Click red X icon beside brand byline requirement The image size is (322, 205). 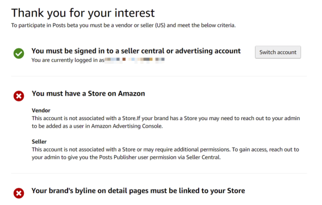point(19,193)
